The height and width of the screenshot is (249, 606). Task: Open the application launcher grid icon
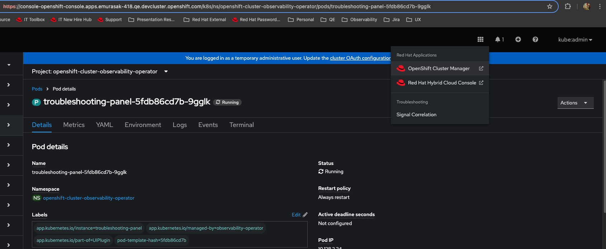pyautogui.click(x=480, y=39)
